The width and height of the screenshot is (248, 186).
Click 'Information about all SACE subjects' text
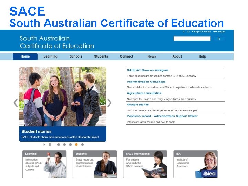click(x=33, y=165)
